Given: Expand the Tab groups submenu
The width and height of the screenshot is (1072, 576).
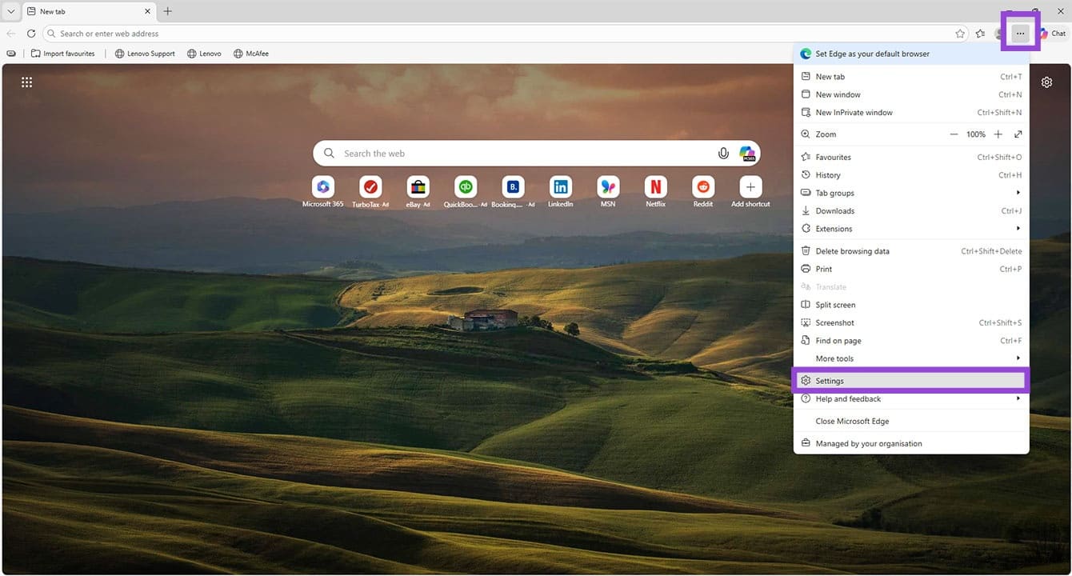Looking at the screenshot, I should coord(834,192).
